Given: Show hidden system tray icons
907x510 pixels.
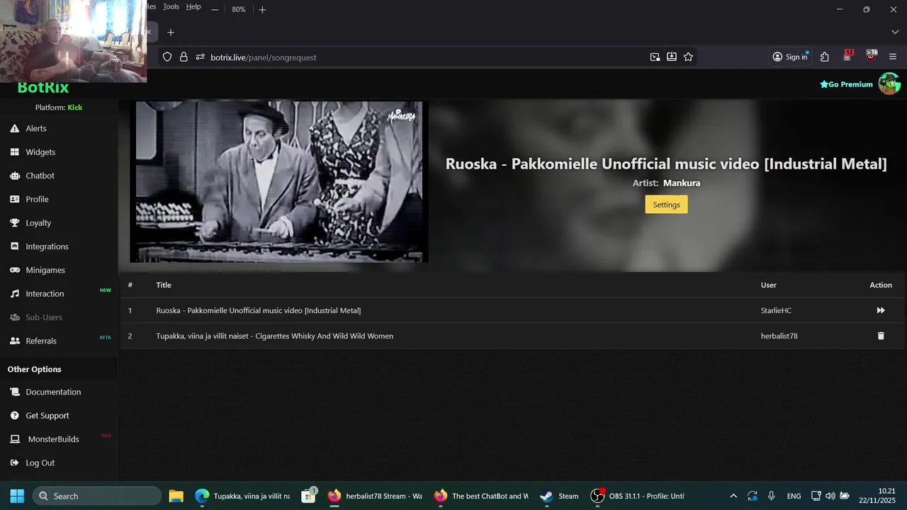Looking at the screenshot, I should [733, 496].
